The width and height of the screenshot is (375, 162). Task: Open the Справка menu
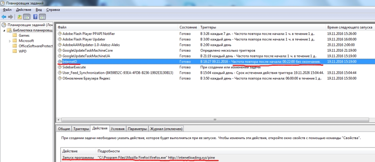click(53, 10)
